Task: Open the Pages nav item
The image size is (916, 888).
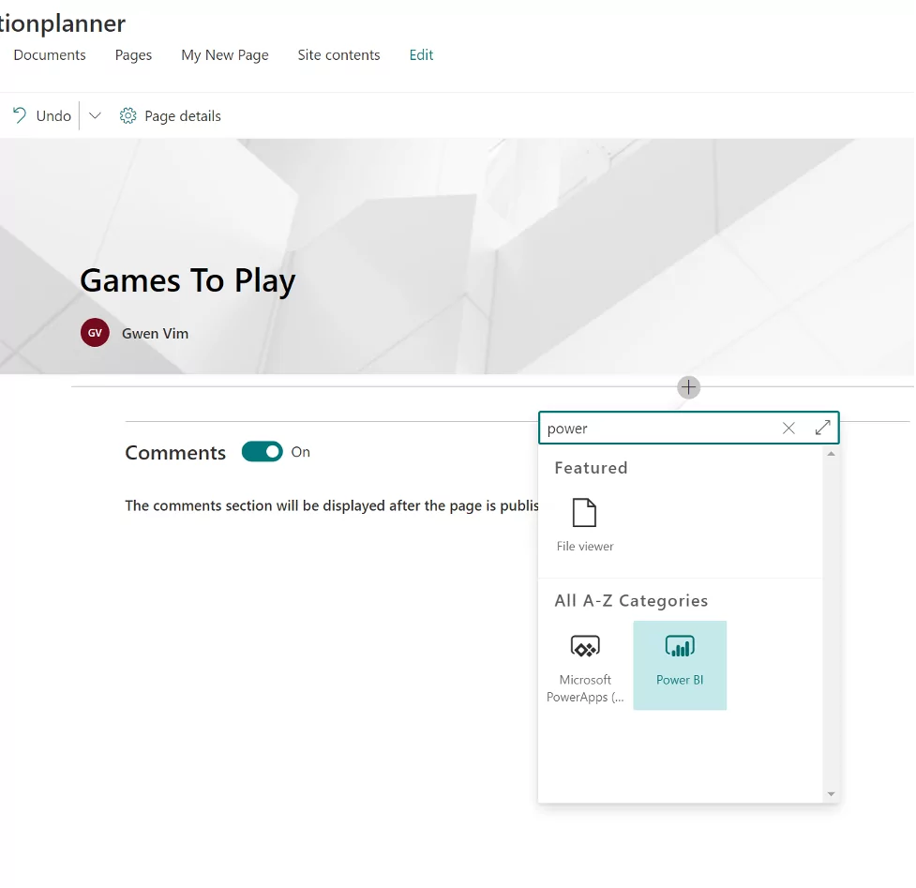Action: pos(133,55)
